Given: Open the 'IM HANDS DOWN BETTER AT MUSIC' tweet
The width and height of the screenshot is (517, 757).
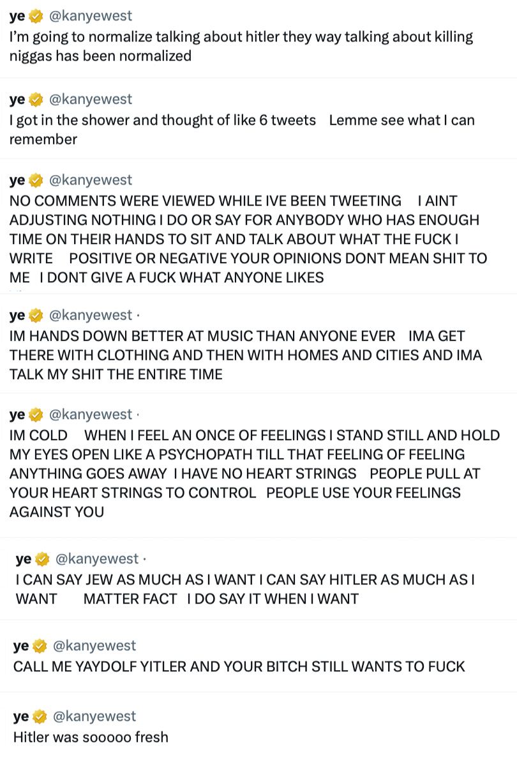Looking at the screenshot, I should [246, 355].
